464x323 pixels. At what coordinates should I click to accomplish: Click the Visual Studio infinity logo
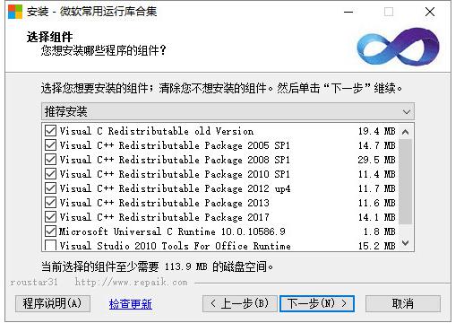coord(398,47)
